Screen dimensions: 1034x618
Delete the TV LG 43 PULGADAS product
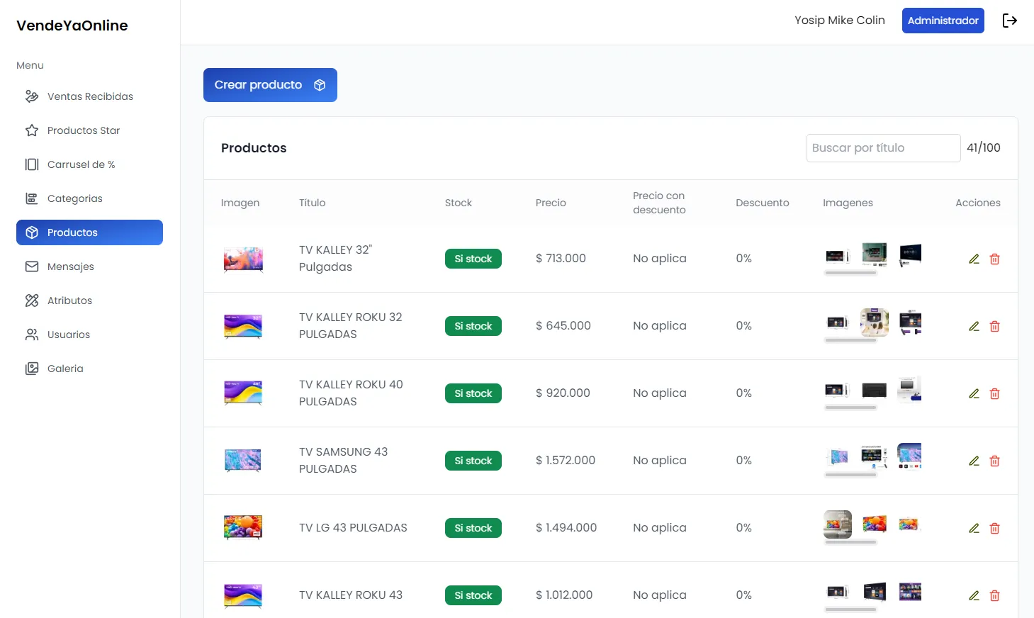[x=995, y=529]
